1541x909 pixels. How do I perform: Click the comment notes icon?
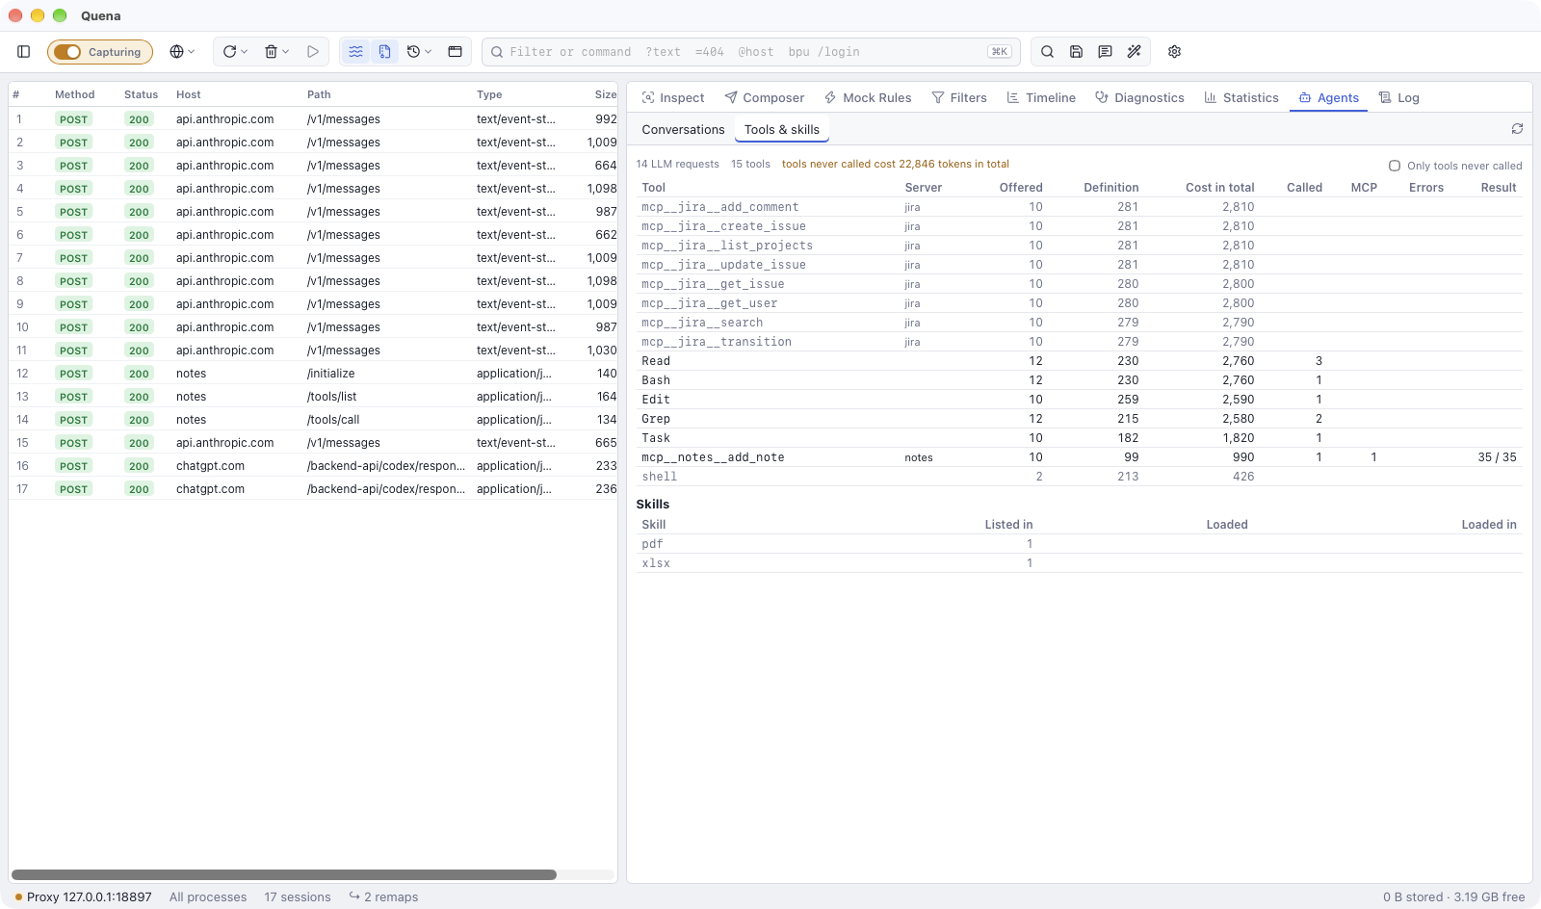[x=1105, y=52]
